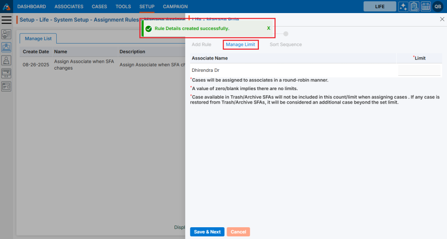Open the LIFE line-of-business selector
The image size is (447, 239).
pos(380,7)
